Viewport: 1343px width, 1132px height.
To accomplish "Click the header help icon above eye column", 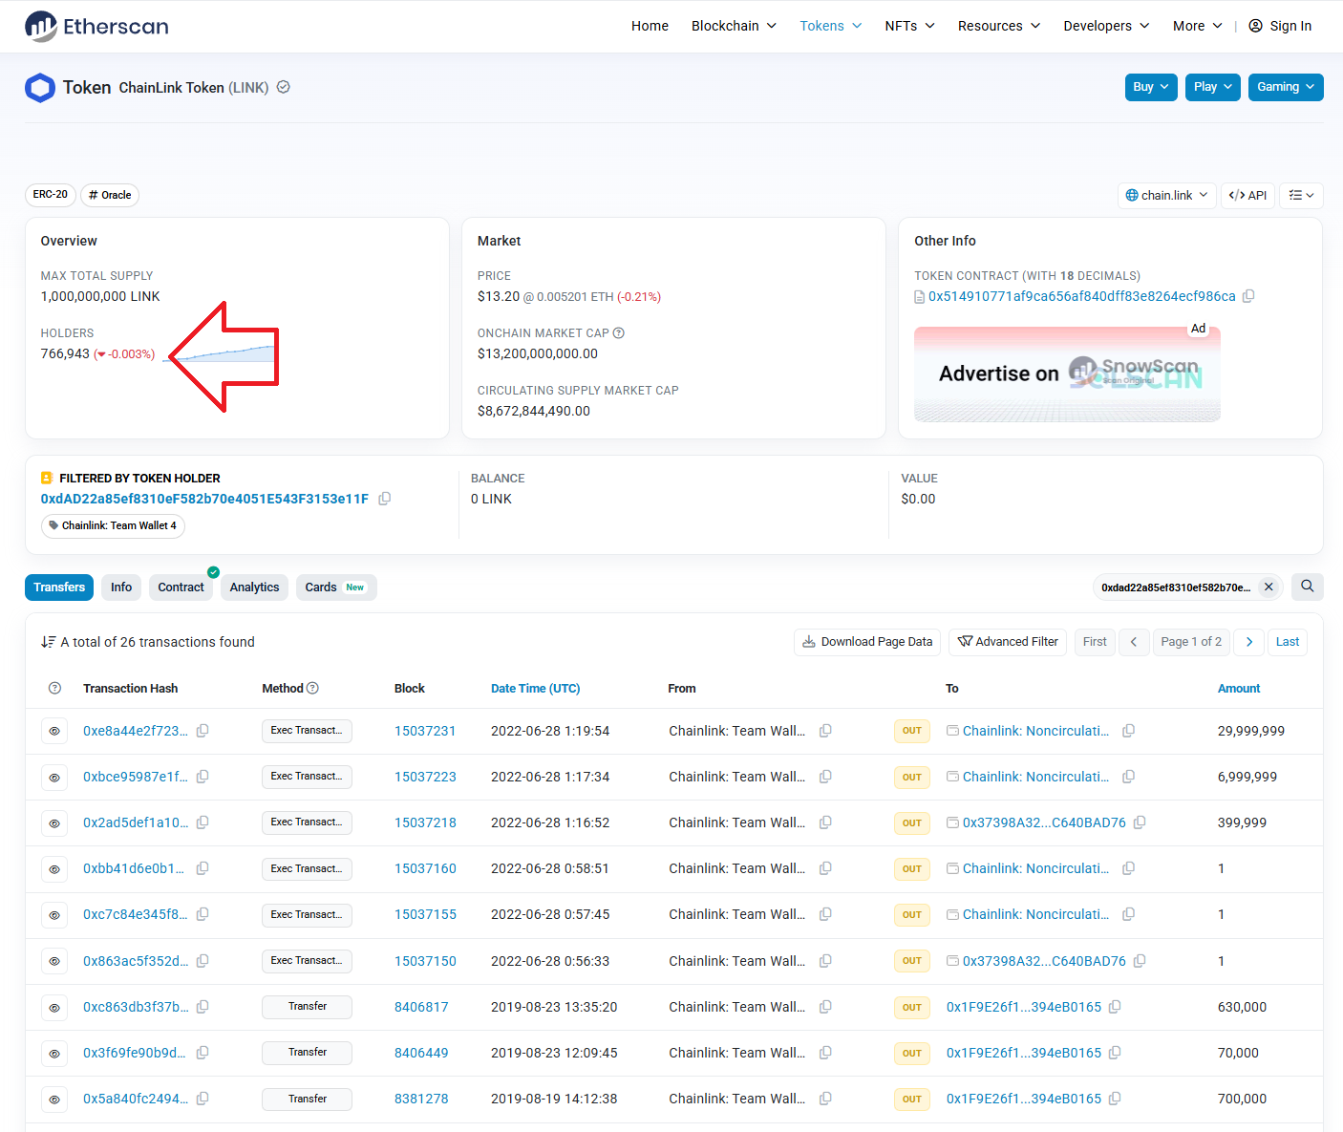I will [x=54, y=689].
